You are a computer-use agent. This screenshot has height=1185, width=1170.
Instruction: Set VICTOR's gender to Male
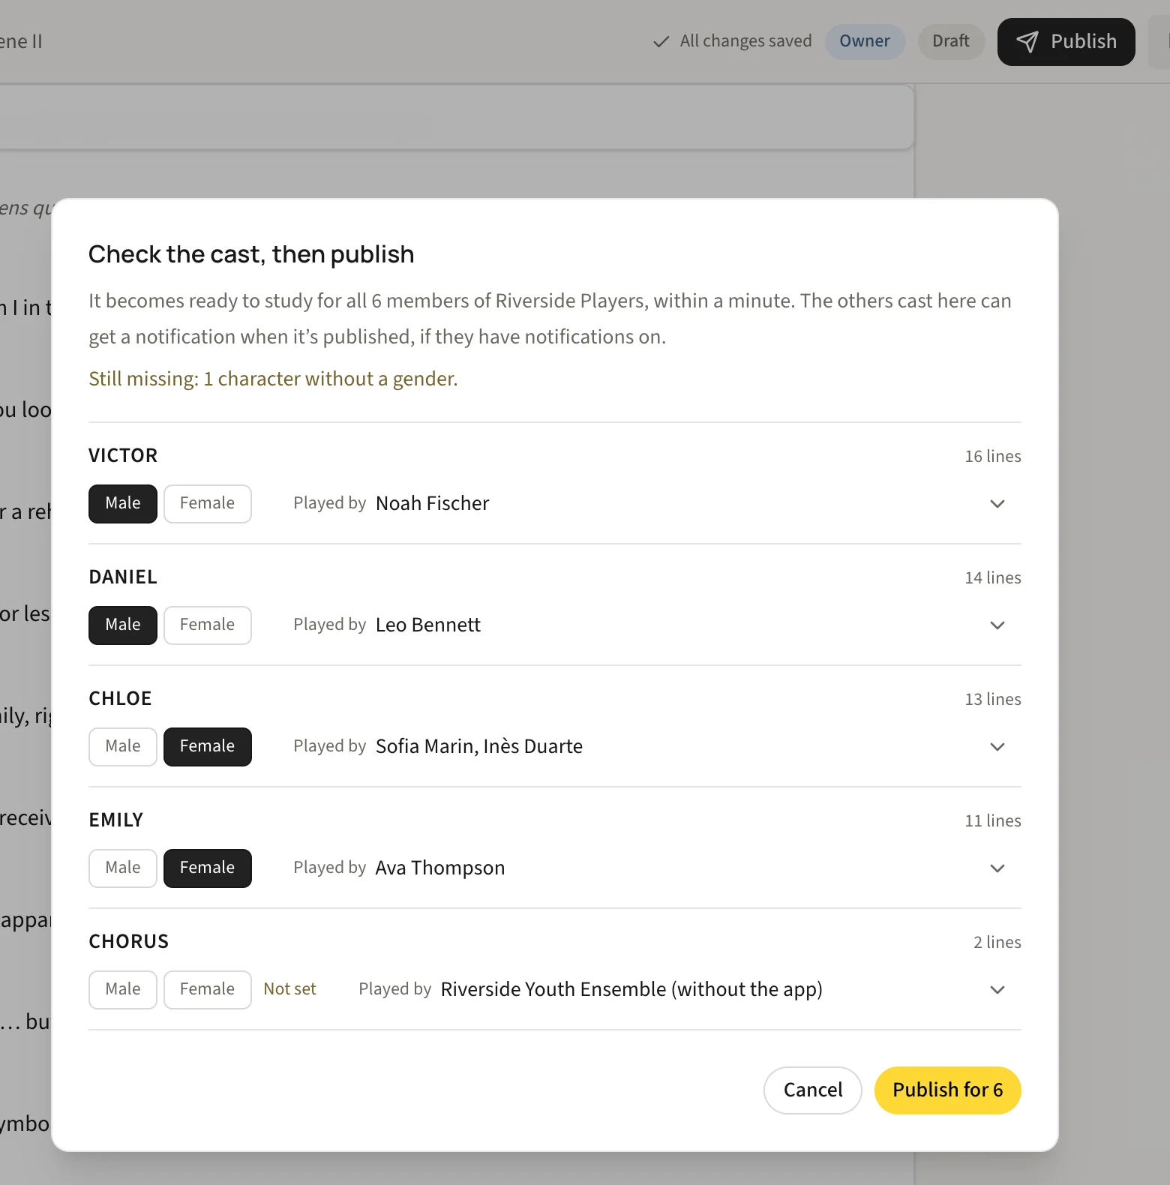coord(123,503)
